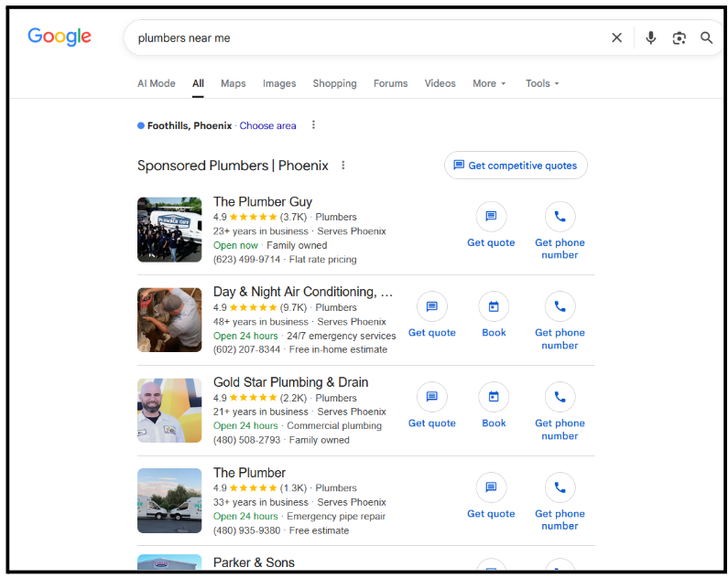Click the Choose area link
728x578 pixels.
coord(267,125)
